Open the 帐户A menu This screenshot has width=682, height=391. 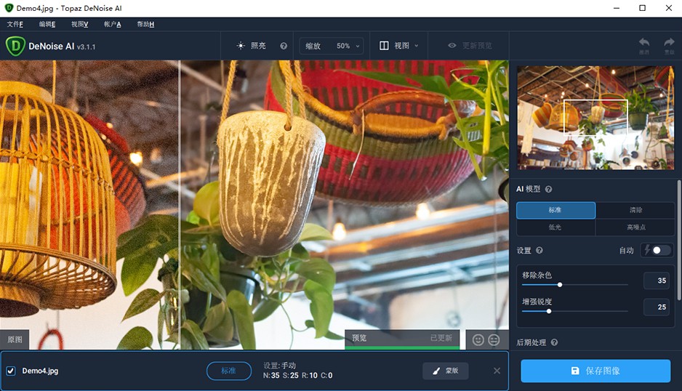pyautogui.click(x=112, y=25)
